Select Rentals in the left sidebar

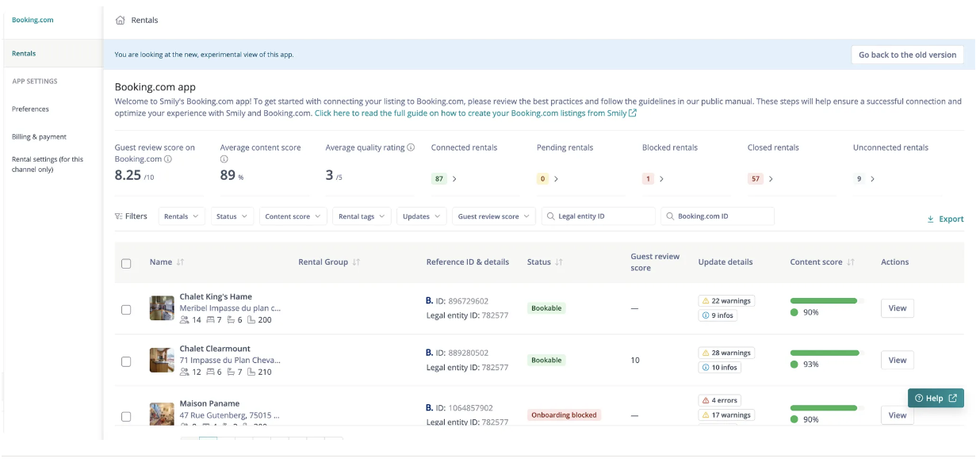pos(52,54)
